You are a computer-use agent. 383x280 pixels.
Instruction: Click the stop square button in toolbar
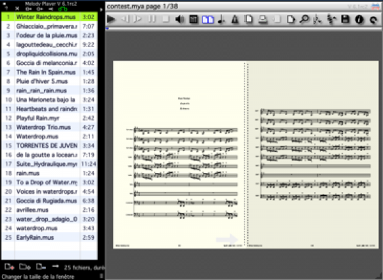(166, 20)
